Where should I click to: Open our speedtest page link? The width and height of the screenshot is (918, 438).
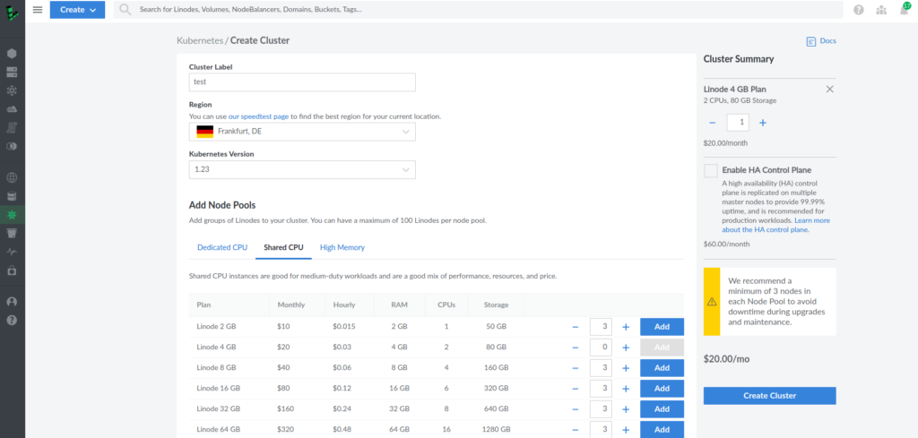[x=258, y=116]
